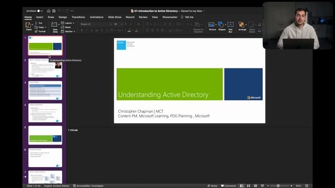Click the Save icon in title bar
Viewport: 335px width, 188px height.
[x=54, y=11]
